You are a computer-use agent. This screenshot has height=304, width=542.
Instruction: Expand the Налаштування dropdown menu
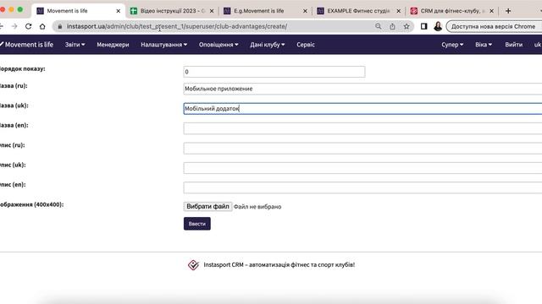[163, 45]
